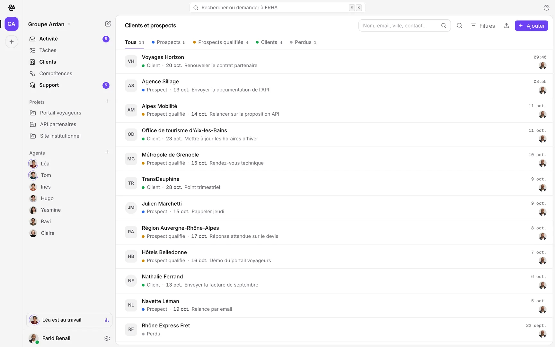Open the Léa est au travail status
This screenshot has width=555, height=347.
pos(69,320)
